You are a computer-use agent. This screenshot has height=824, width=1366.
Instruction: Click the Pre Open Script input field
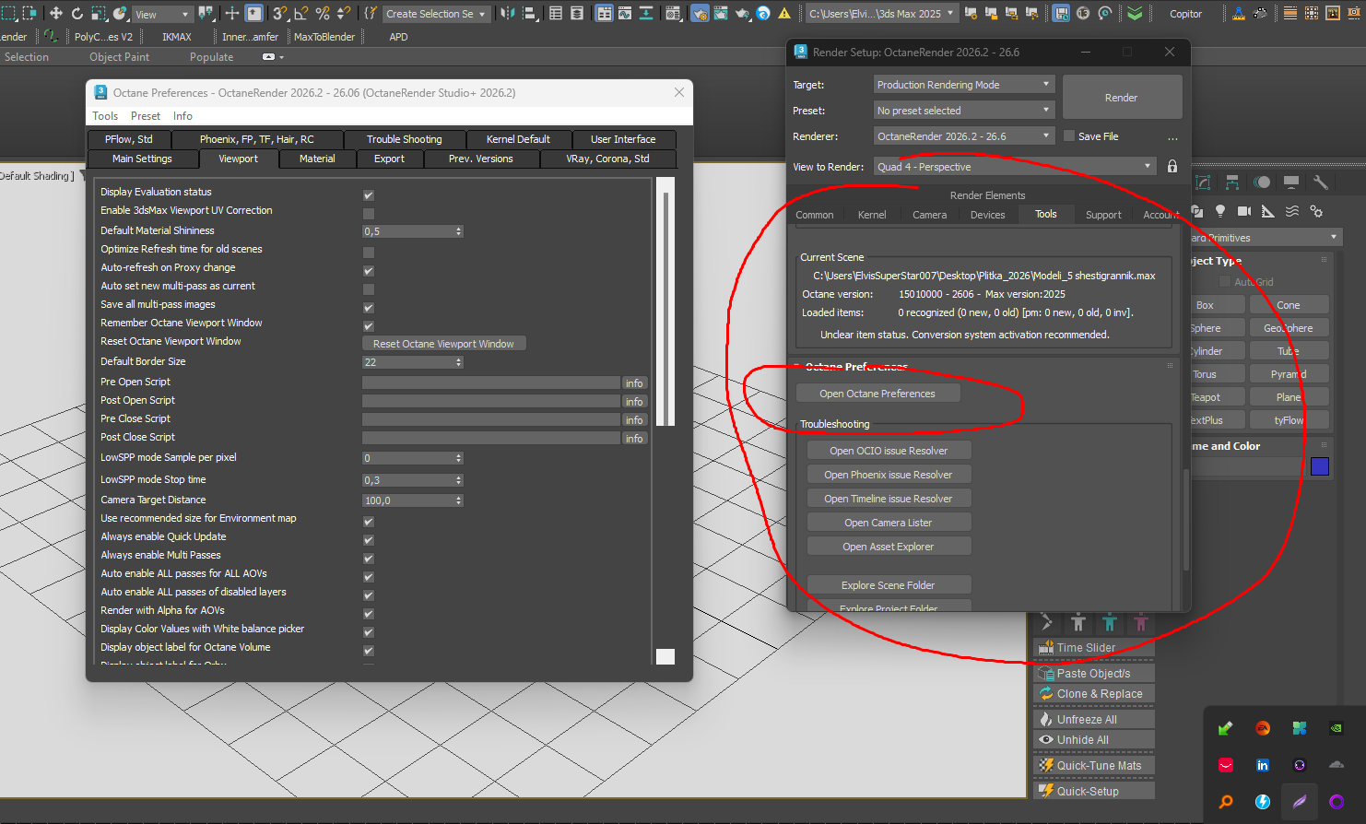click(491, 383)
